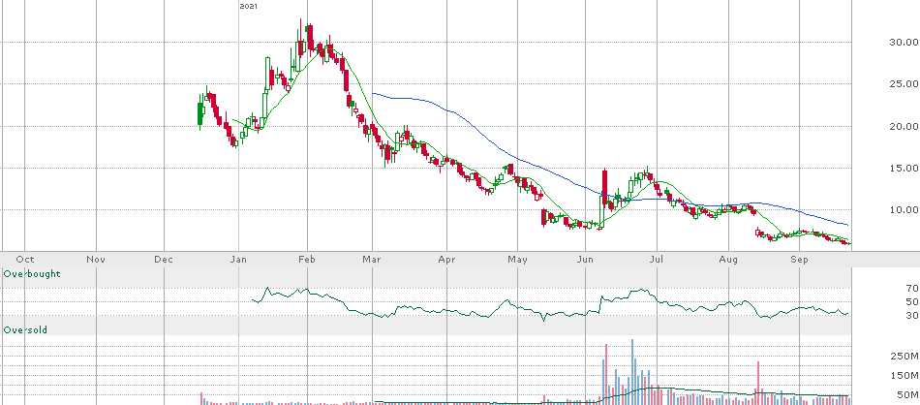The width and height of the screenshot is (920, 405).
Task: Click the 'May' month label
Action: click(517, 259)
